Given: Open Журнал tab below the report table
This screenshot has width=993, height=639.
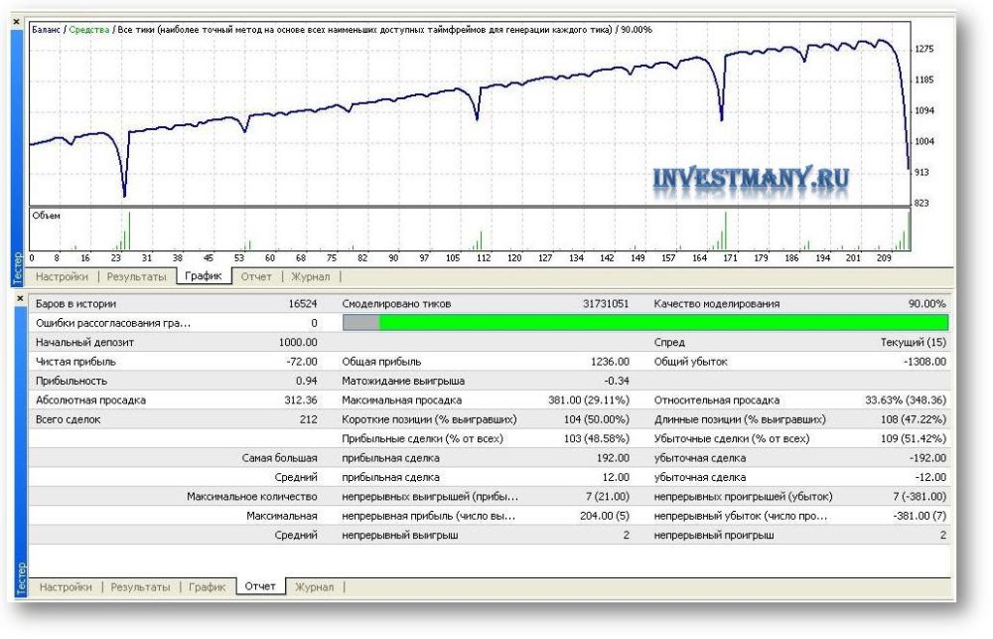Looking at the screenshot, I should (314, 587).
